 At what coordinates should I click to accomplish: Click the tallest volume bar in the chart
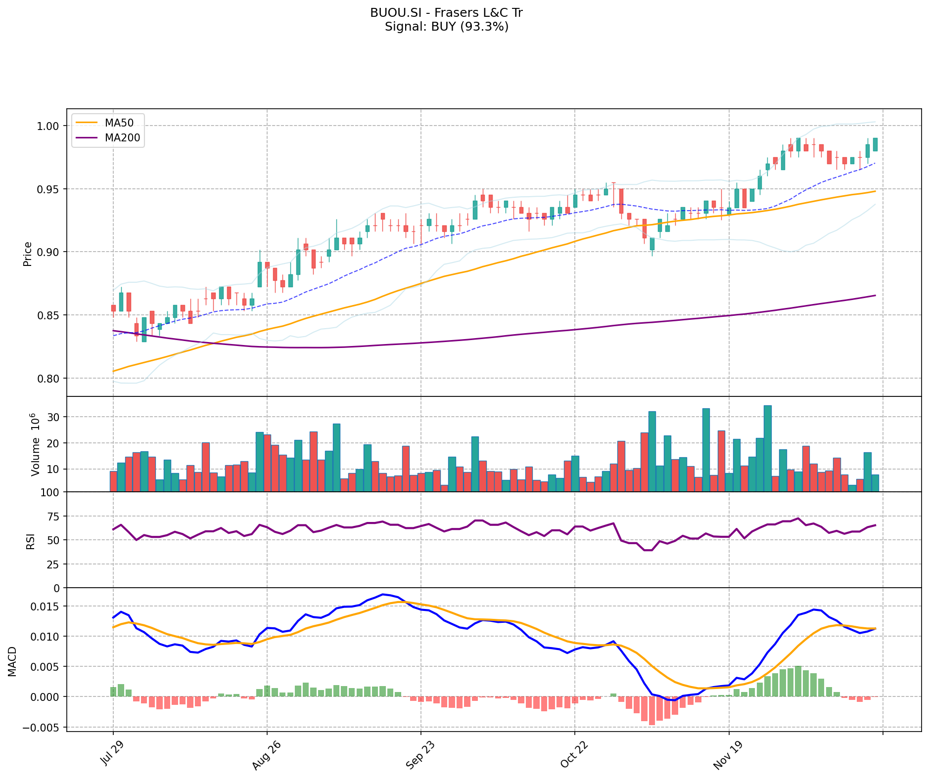tap(767, 448)
